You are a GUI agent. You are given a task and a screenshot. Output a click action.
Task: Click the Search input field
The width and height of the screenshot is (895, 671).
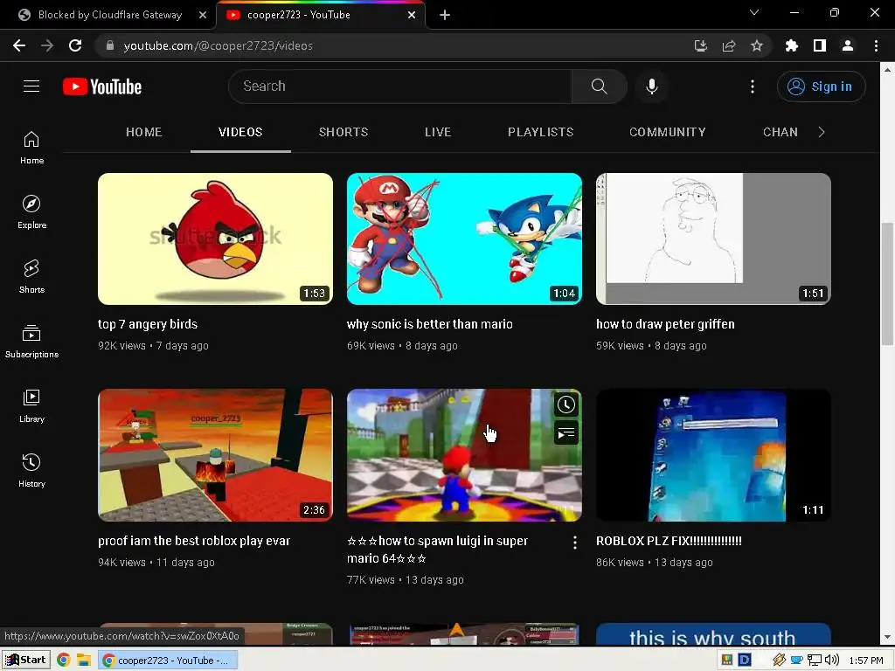tap(400, 86)
